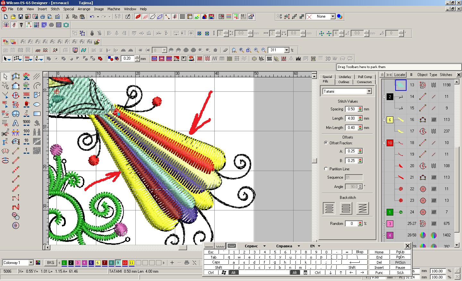Collapse color group 10 in object list
Image resolution: width=462 pixels, height=281 pixels.
tap(384, 143)
